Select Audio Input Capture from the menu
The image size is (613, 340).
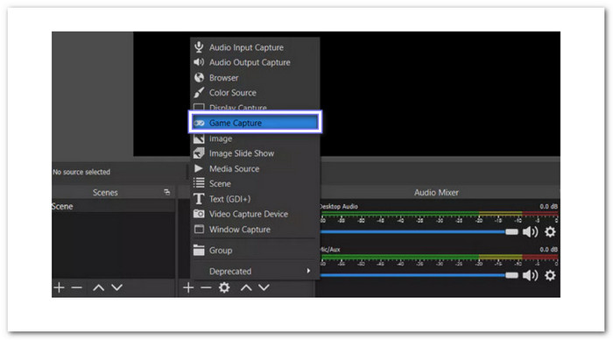[x=255, y=47]
